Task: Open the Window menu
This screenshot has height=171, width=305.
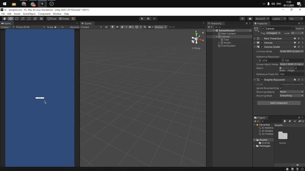Action: coord(57,14)
